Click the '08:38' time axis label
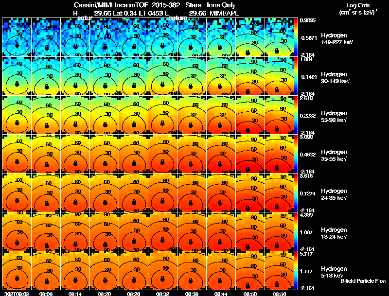The image size is (389, 296). pyautogui.click(x=192, y=294)
